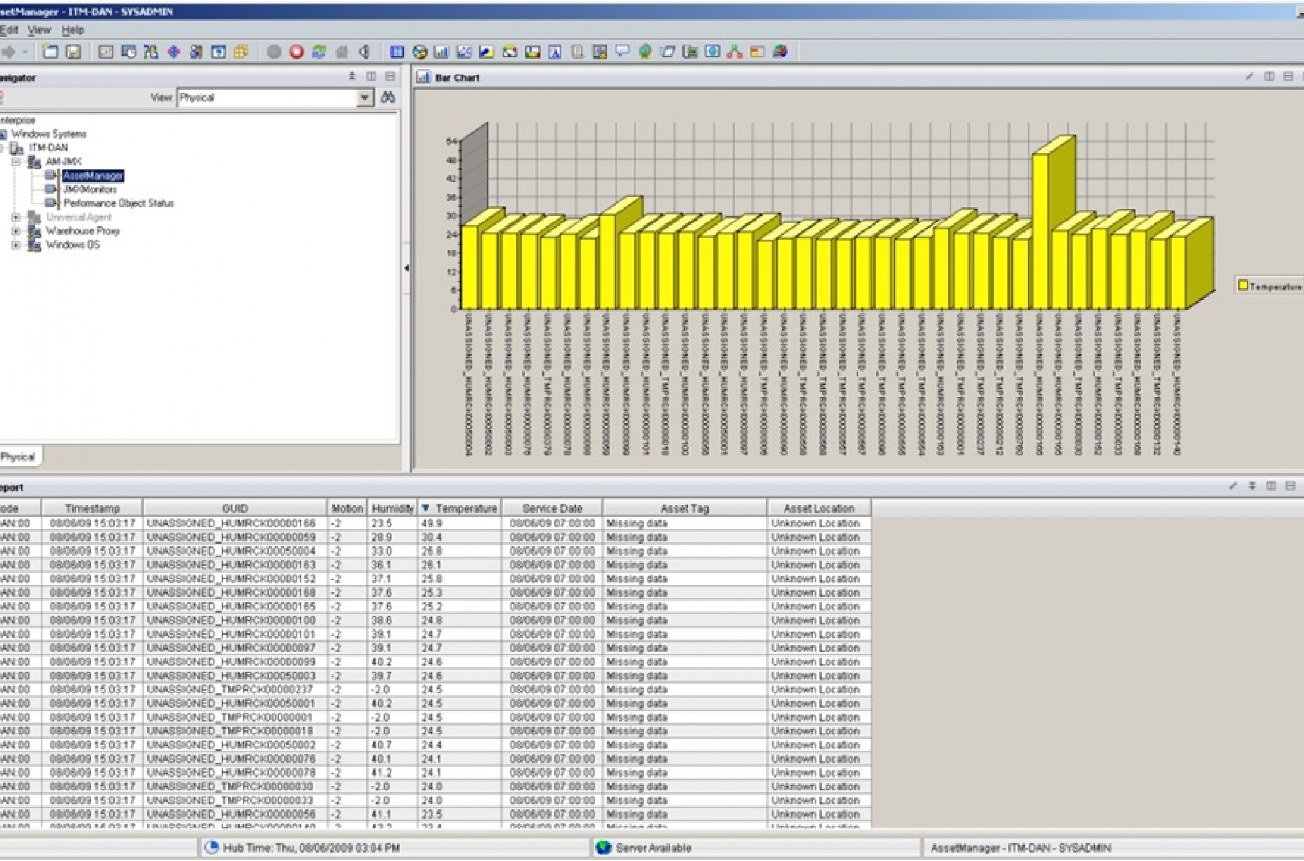Pin the Navigator panel using the pushpin icon
This screenshot has width=1304, height=861.
tap(353, 74)
